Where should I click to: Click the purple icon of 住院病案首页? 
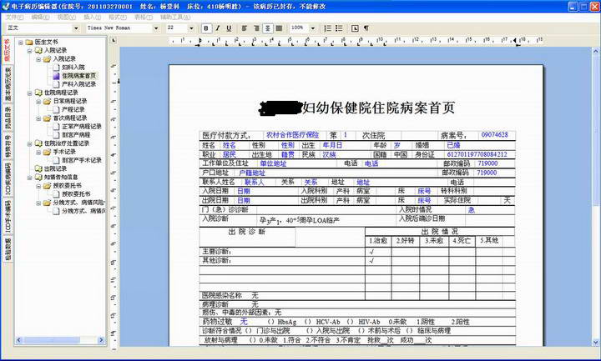click(x=57, y=76)
